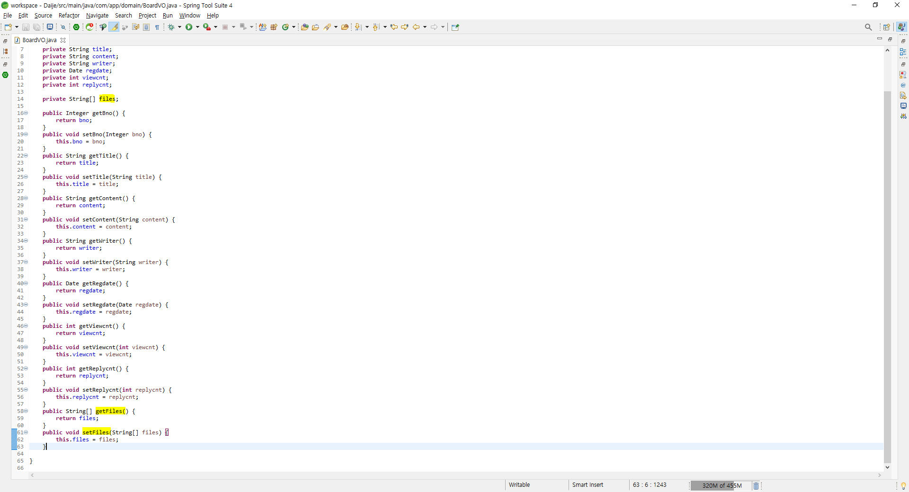Open the console/terminal monitor toolbar icon
Viewport: 909px width, 492px height.
click(x=50, y=27)
